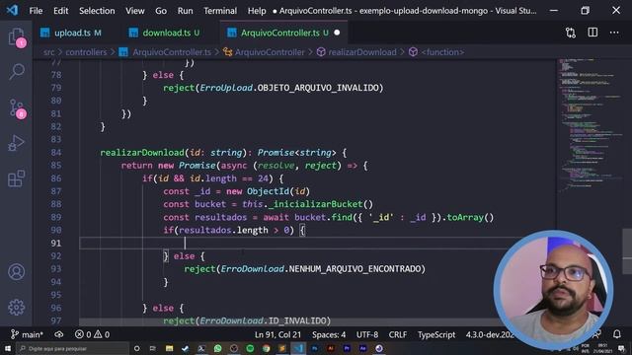This screenshot has width=632, height=355.
Task: Click the realizarDownload breadcrumb
Action: coord(362,52)
